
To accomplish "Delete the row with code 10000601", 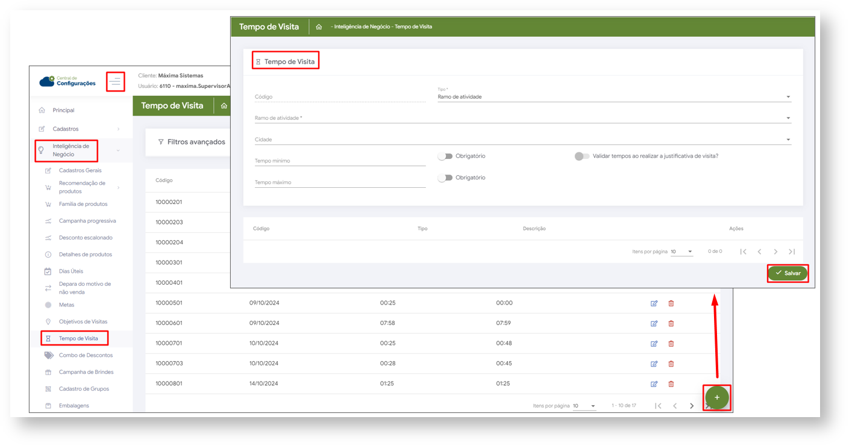I will 671,323.
